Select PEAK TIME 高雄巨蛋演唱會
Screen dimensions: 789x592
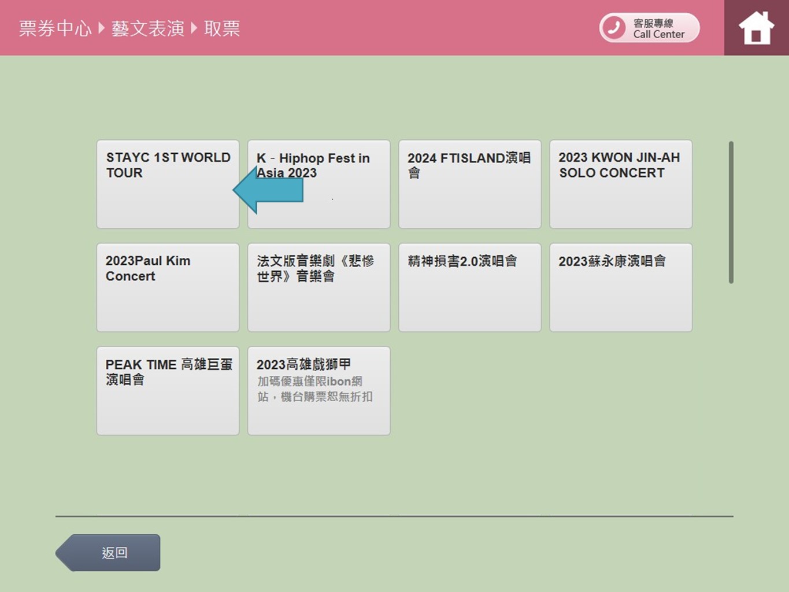point(168,390)
